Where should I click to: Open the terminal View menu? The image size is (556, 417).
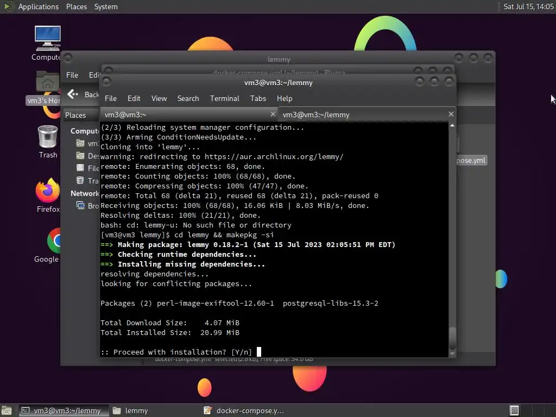(159, 99)
